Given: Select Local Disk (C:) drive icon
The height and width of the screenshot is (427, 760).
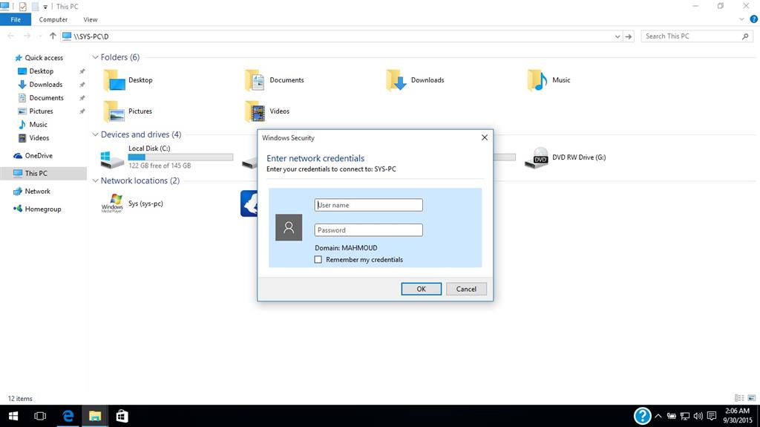Looking at the screenshot, I should click(x=112, y=159).
